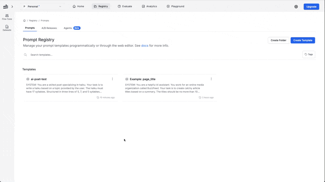Expand the sidebar with the chevron arrow
The height and width of the screenshot is (182, 325).
point(12,7)
